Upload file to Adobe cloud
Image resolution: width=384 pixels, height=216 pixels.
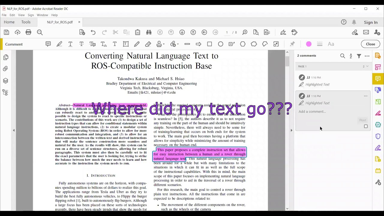click(x=17, y=32)
